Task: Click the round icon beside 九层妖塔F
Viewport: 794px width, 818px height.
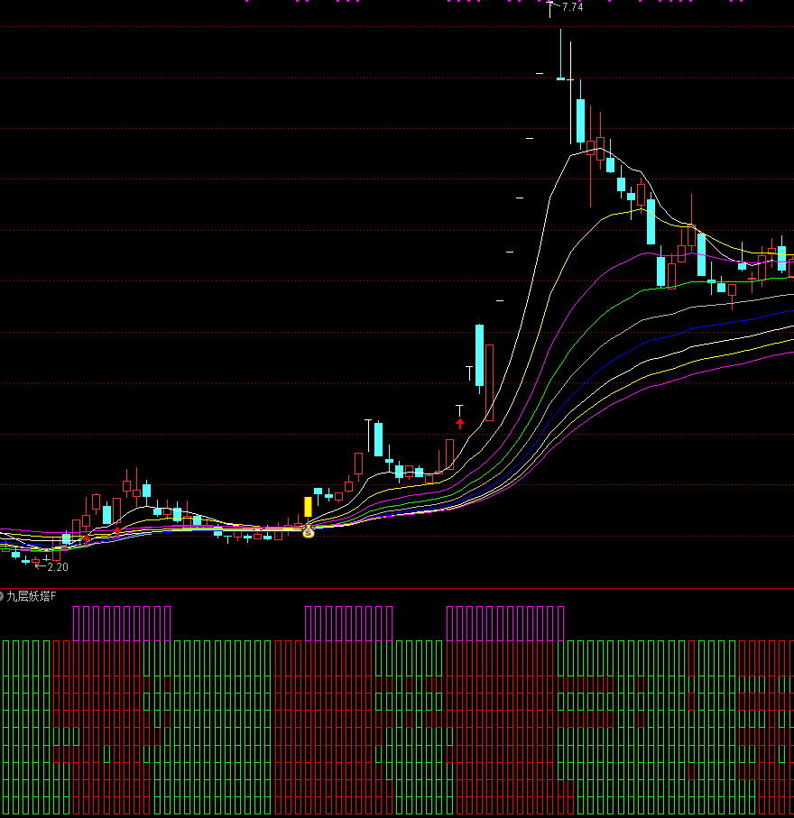Action: coord(2,596)
